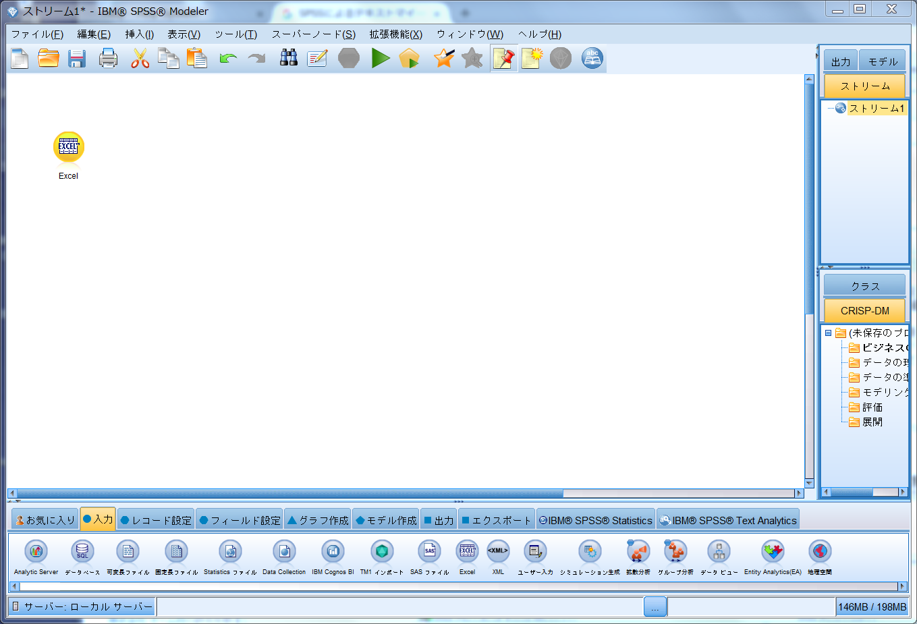The height and width of the screenshot is (624, 917).
Task: Open the 出力 manager tab
Action: (841, 61)
